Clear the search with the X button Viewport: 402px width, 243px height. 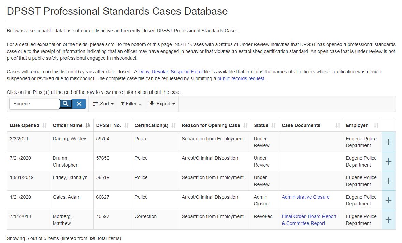(79, 104)
